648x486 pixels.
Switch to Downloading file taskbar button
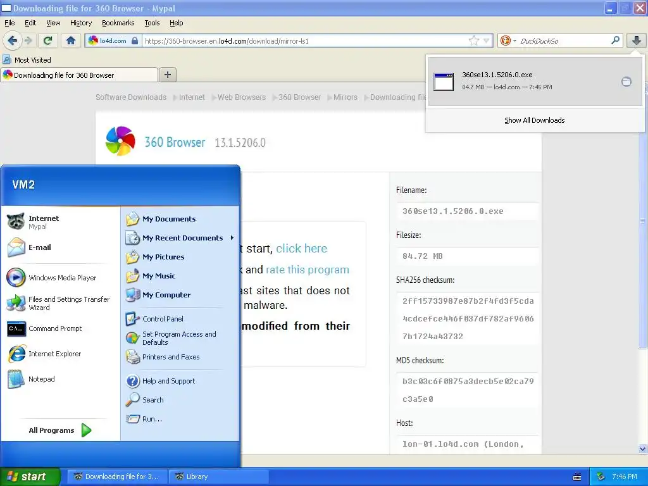coord(117,477)
